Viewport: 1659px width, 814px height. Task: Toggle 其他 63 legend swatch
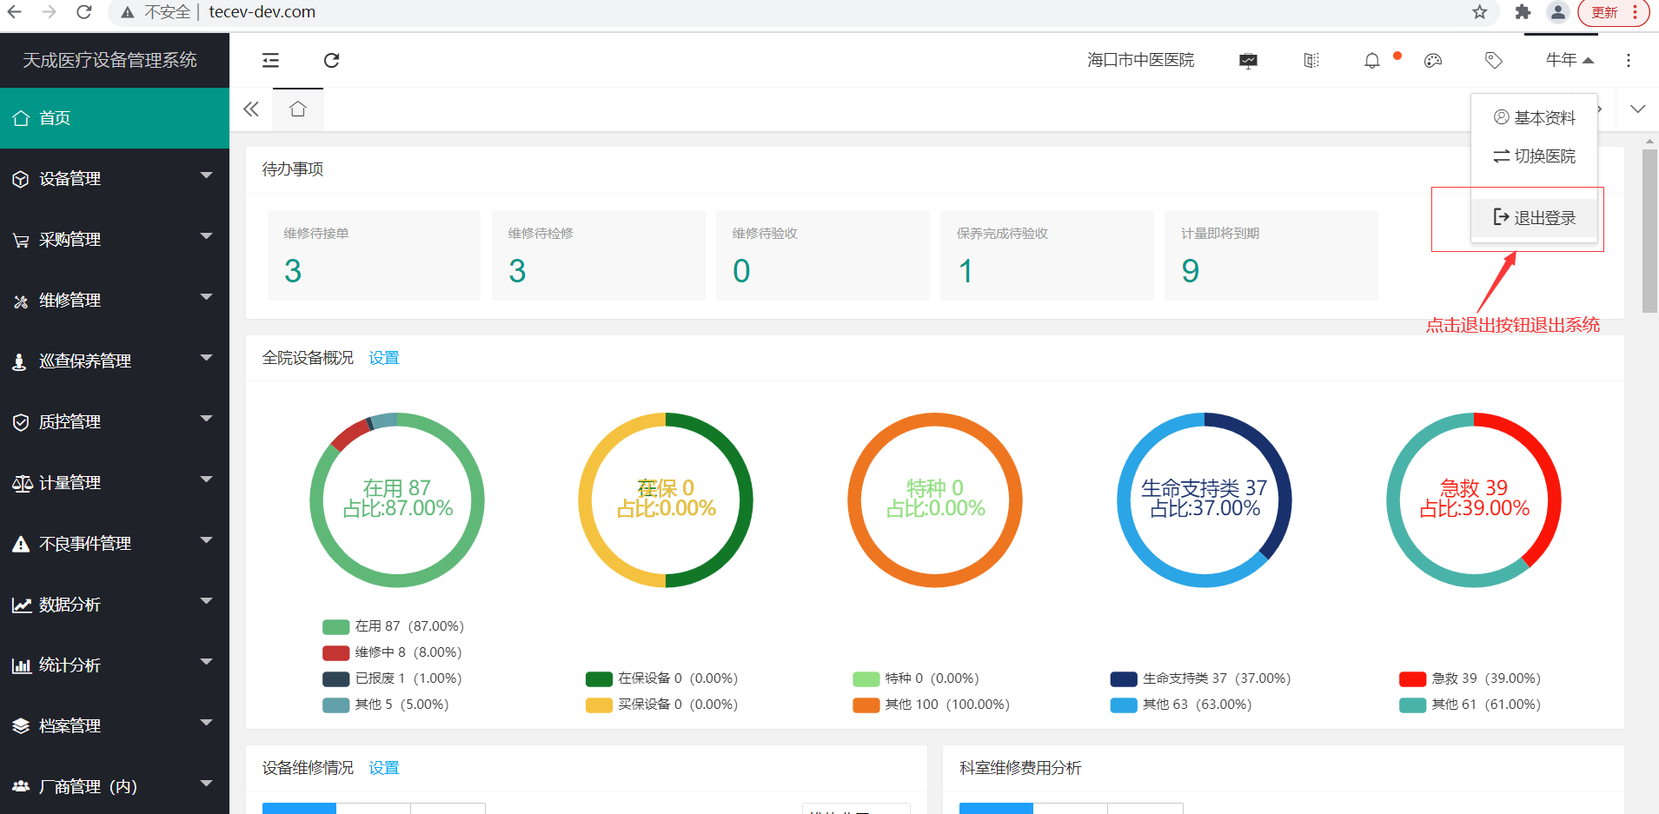[1124, 705]
